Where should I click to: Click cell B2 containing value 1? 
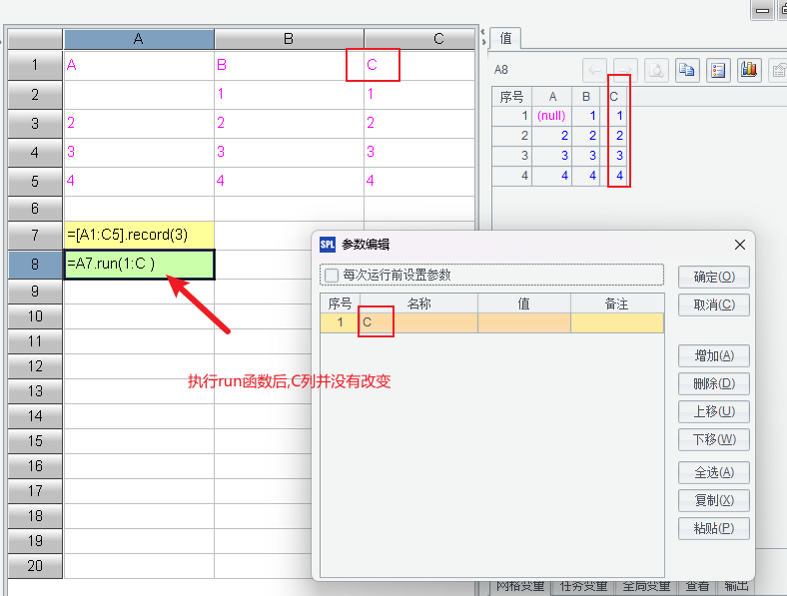pyautogui.click(x=289, y=94)
